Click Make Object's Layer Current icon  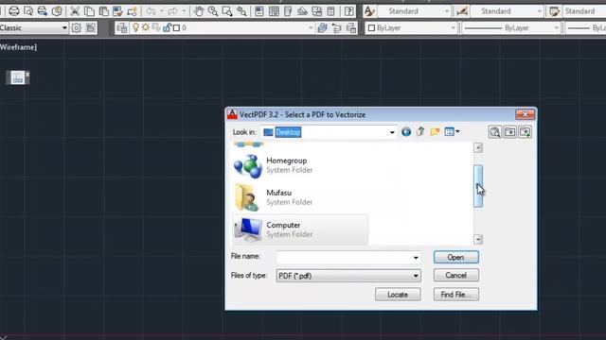coord(322,27)
